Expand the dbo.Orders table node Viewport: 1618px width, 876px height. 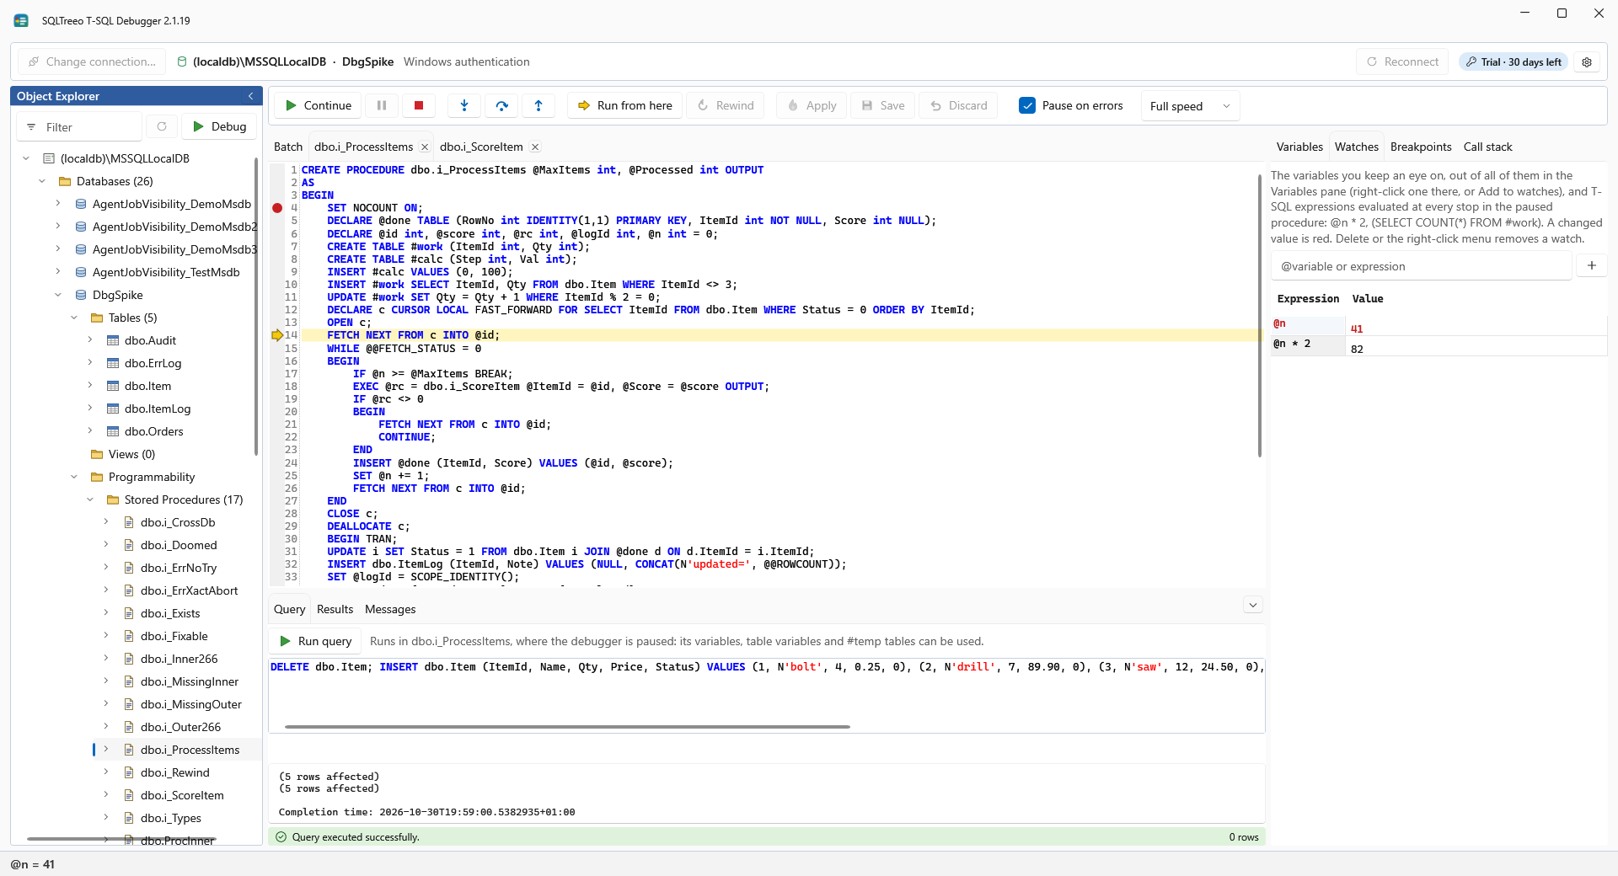point(89,431)
